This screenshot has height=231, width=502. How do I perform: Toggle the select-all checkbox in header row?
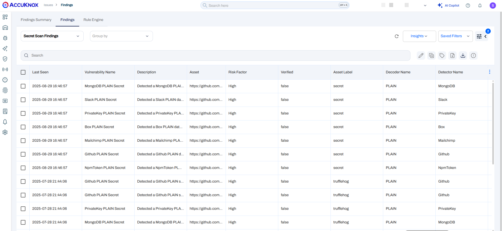tap(23, 72)
